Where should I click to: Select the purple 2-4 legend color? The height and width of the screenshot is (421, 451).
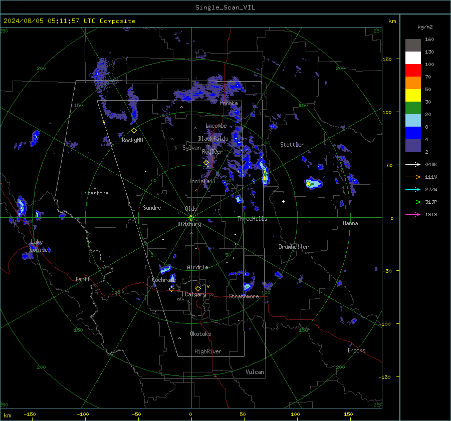click(x=413, y=146)
